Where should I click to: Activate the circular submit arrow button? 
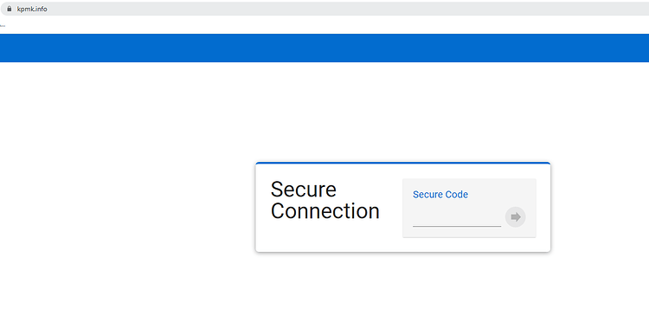[x=516, y=217]
